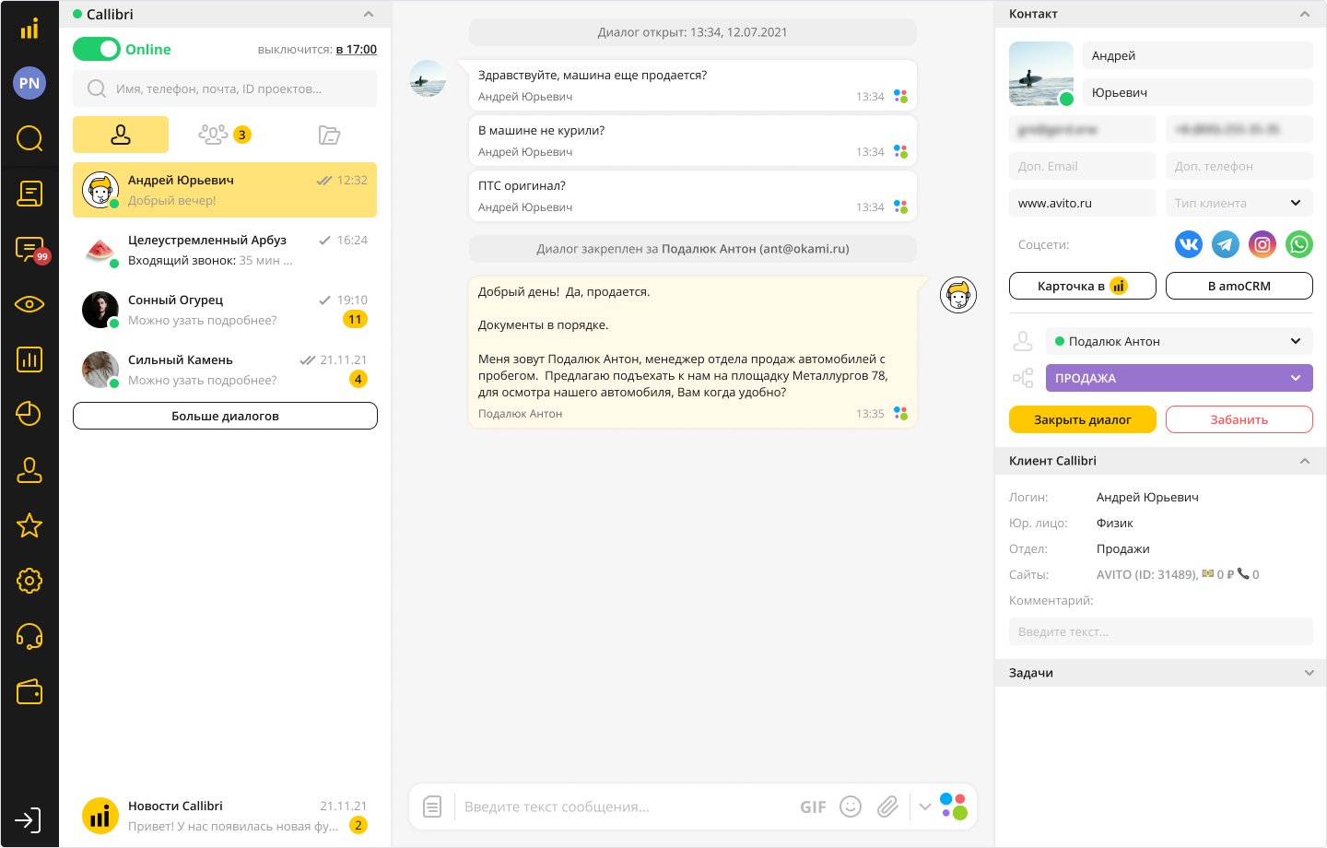Open the Instagram contact icon
The width and height of the screenshot is (1327, 848).
click(1262, 244)
